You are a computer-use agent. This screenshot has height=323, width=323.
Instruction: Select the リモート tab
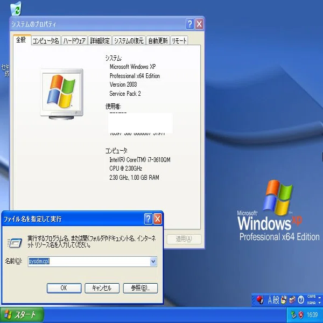point(179,40)
